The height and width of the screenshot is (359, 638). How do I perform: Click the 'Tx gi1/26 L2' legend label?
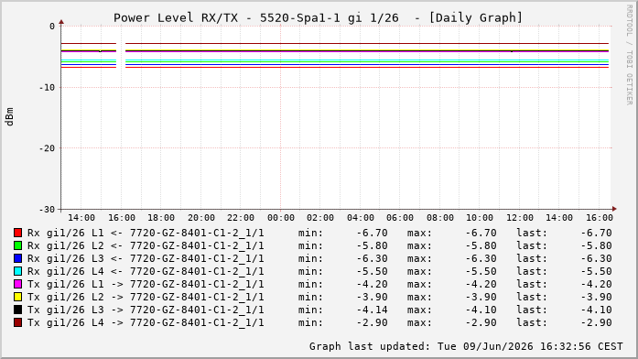(x=66, y=297)
